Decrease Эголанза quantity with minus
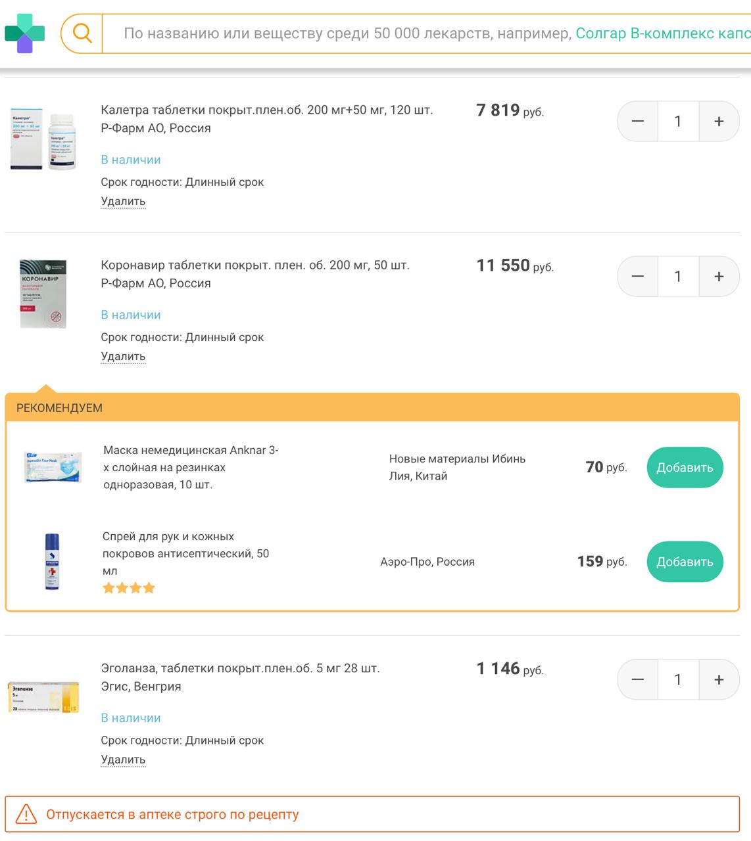Screen dimensions: 751x841 [x=638, y=680]
